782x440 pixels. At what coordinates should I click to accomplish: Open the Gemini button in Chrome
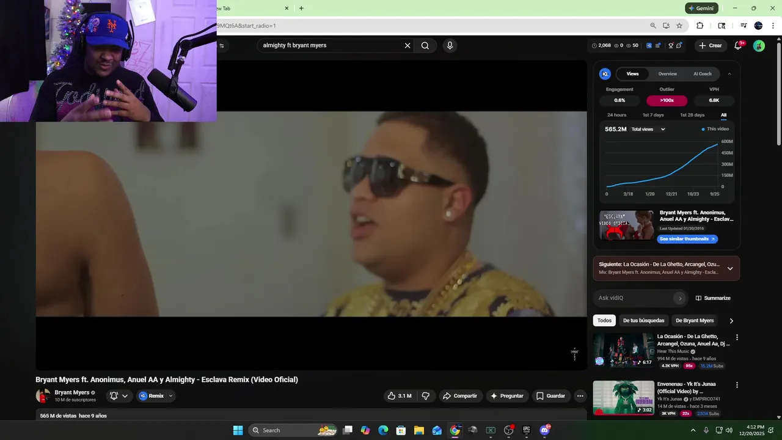click(701, 8)
